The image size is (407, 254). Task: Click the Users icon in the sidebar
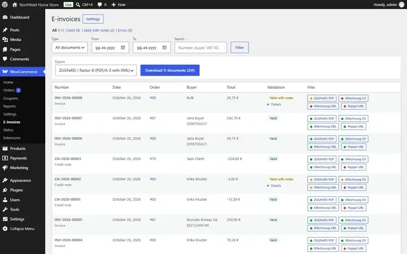coord(5,200)
